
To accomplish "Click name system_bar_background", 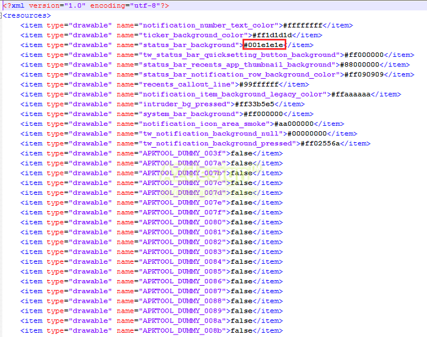I will [x=189, y=114].
